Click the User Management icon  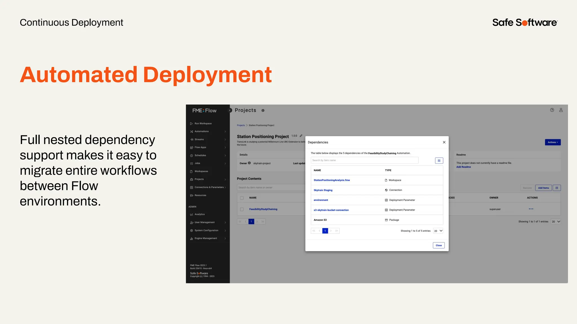[x=191, y=222]
